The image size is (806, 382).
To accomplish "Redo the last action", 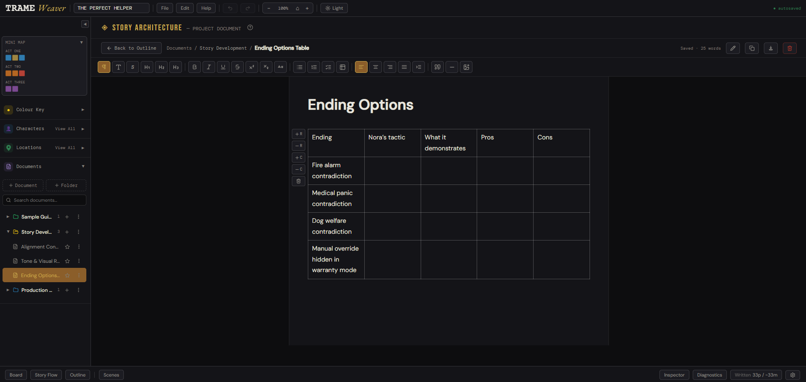I will pyautogui.click(x=248, y=8).
